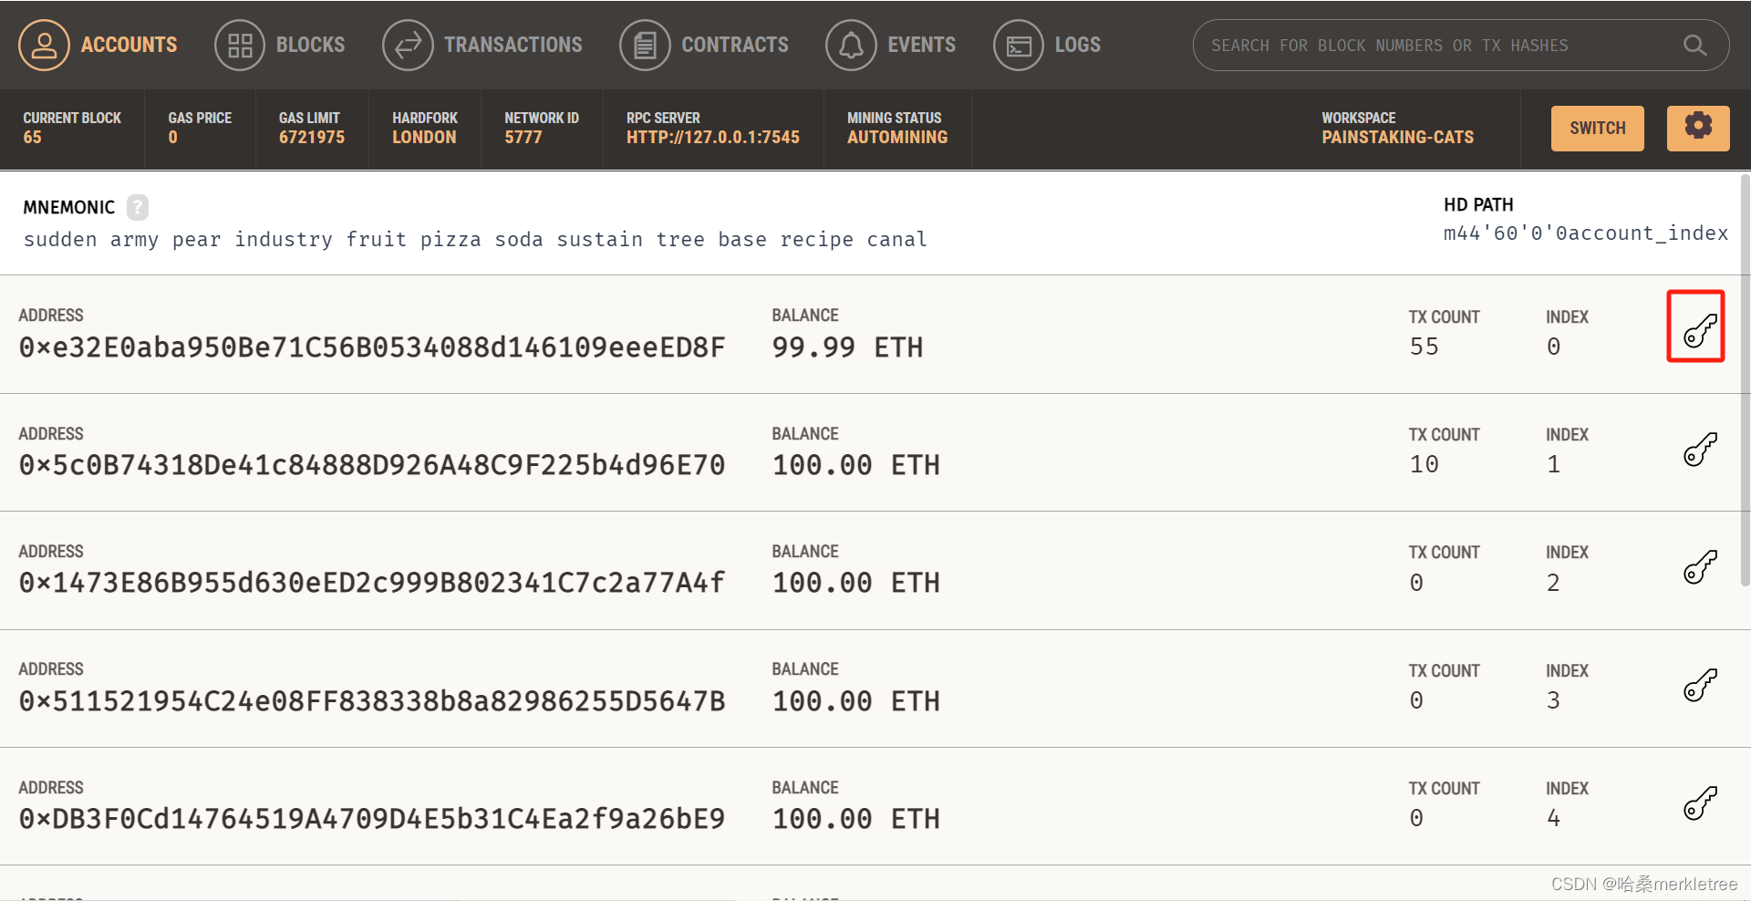The width and height of the screenshot is (1751, 901).
Task: Switch to the CONTRACTS tab label
Action: 735,45
